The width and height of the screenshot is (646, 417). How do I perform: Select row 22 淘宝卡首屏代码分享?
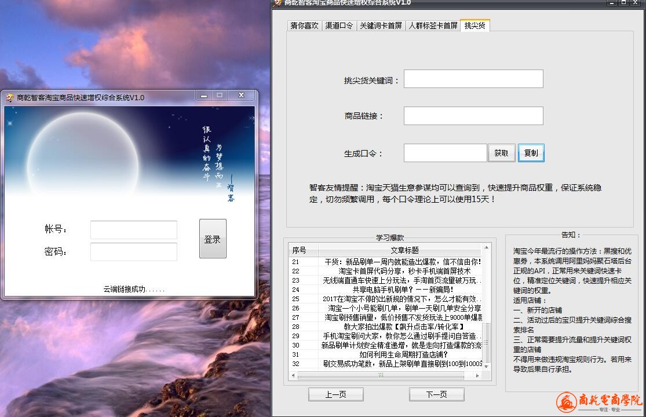click(386, 271)
